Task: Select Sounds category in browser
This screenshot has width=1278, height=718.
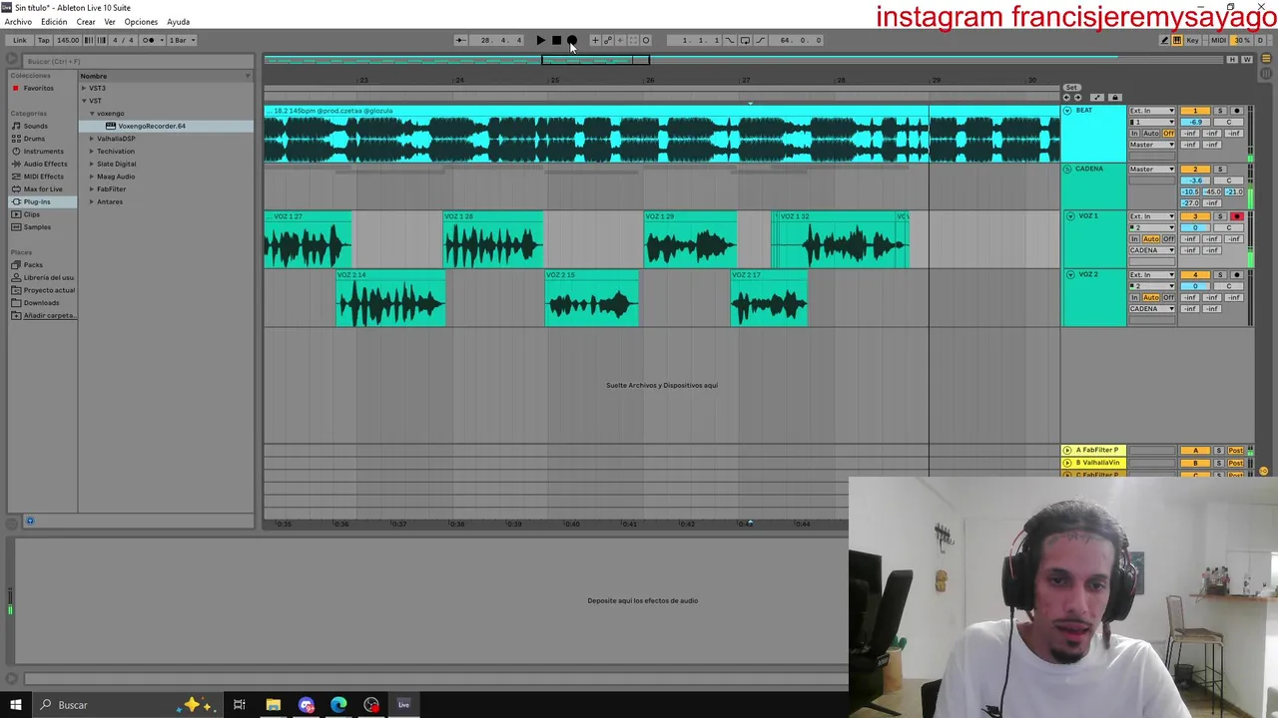Action: pos(35,126)
